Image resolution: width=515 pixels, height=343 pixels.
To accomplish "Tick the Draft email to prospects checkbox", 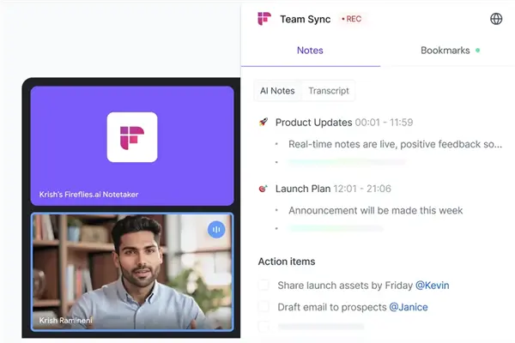I will (x=264, y=306).
